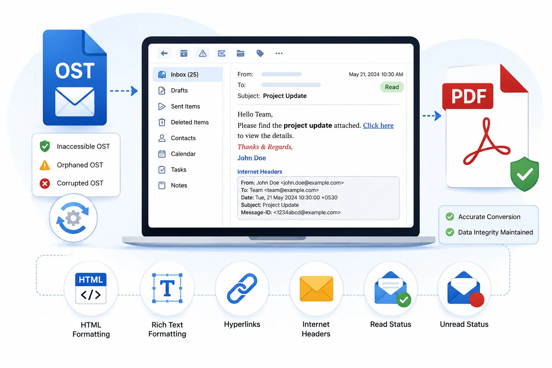Click the Project Update subject text

[285, 96]
